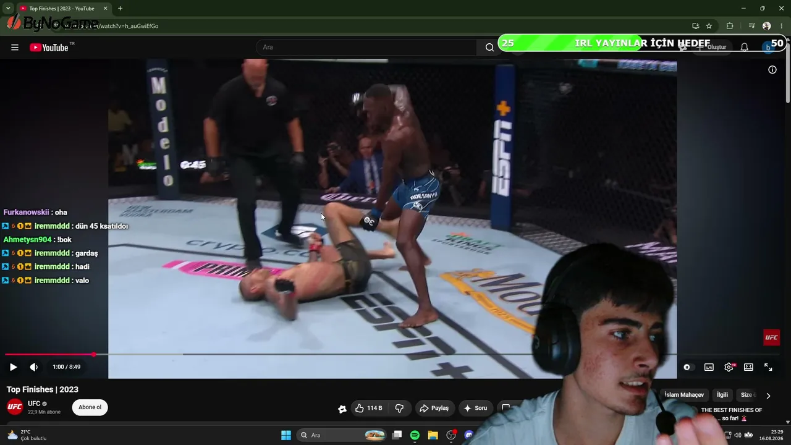Open the Windows Start menu

click(286, 435)
